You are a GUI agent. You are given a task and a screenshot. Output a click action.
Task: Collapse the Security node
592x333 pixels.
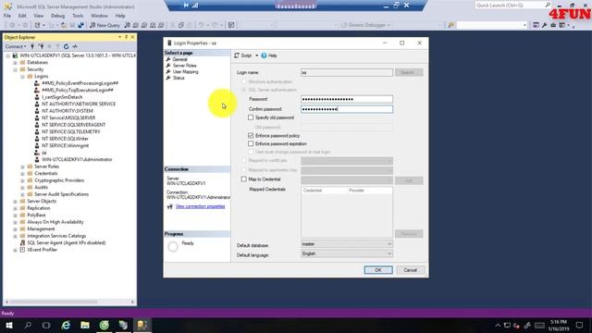(x=15, y=69)
